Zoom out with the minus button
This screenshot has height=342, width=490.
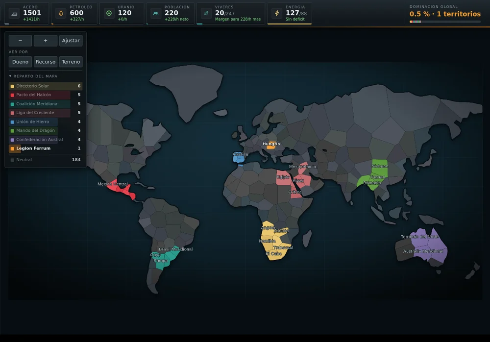point(20,41)
